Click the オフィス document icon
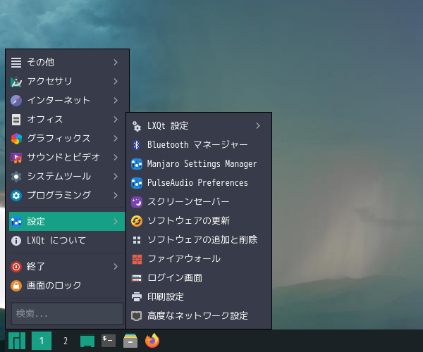423x352 pixels. [x=16, y=120]
